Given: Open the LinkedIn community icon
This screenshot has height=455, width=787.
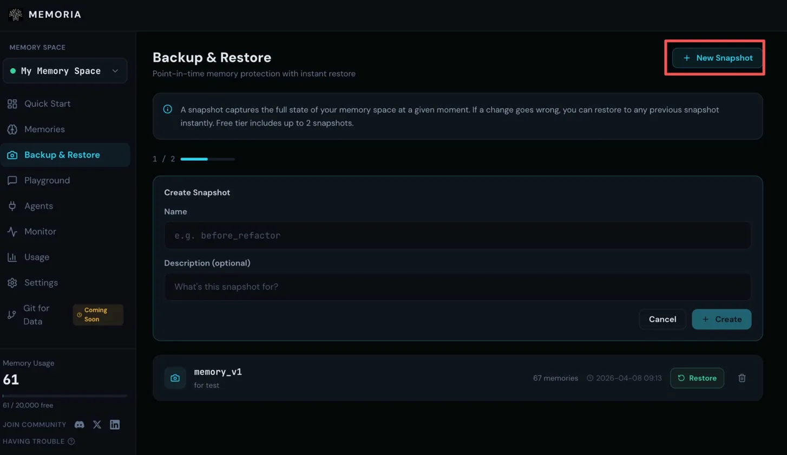Looking at the screenshot, I should [x=115, y=425].
